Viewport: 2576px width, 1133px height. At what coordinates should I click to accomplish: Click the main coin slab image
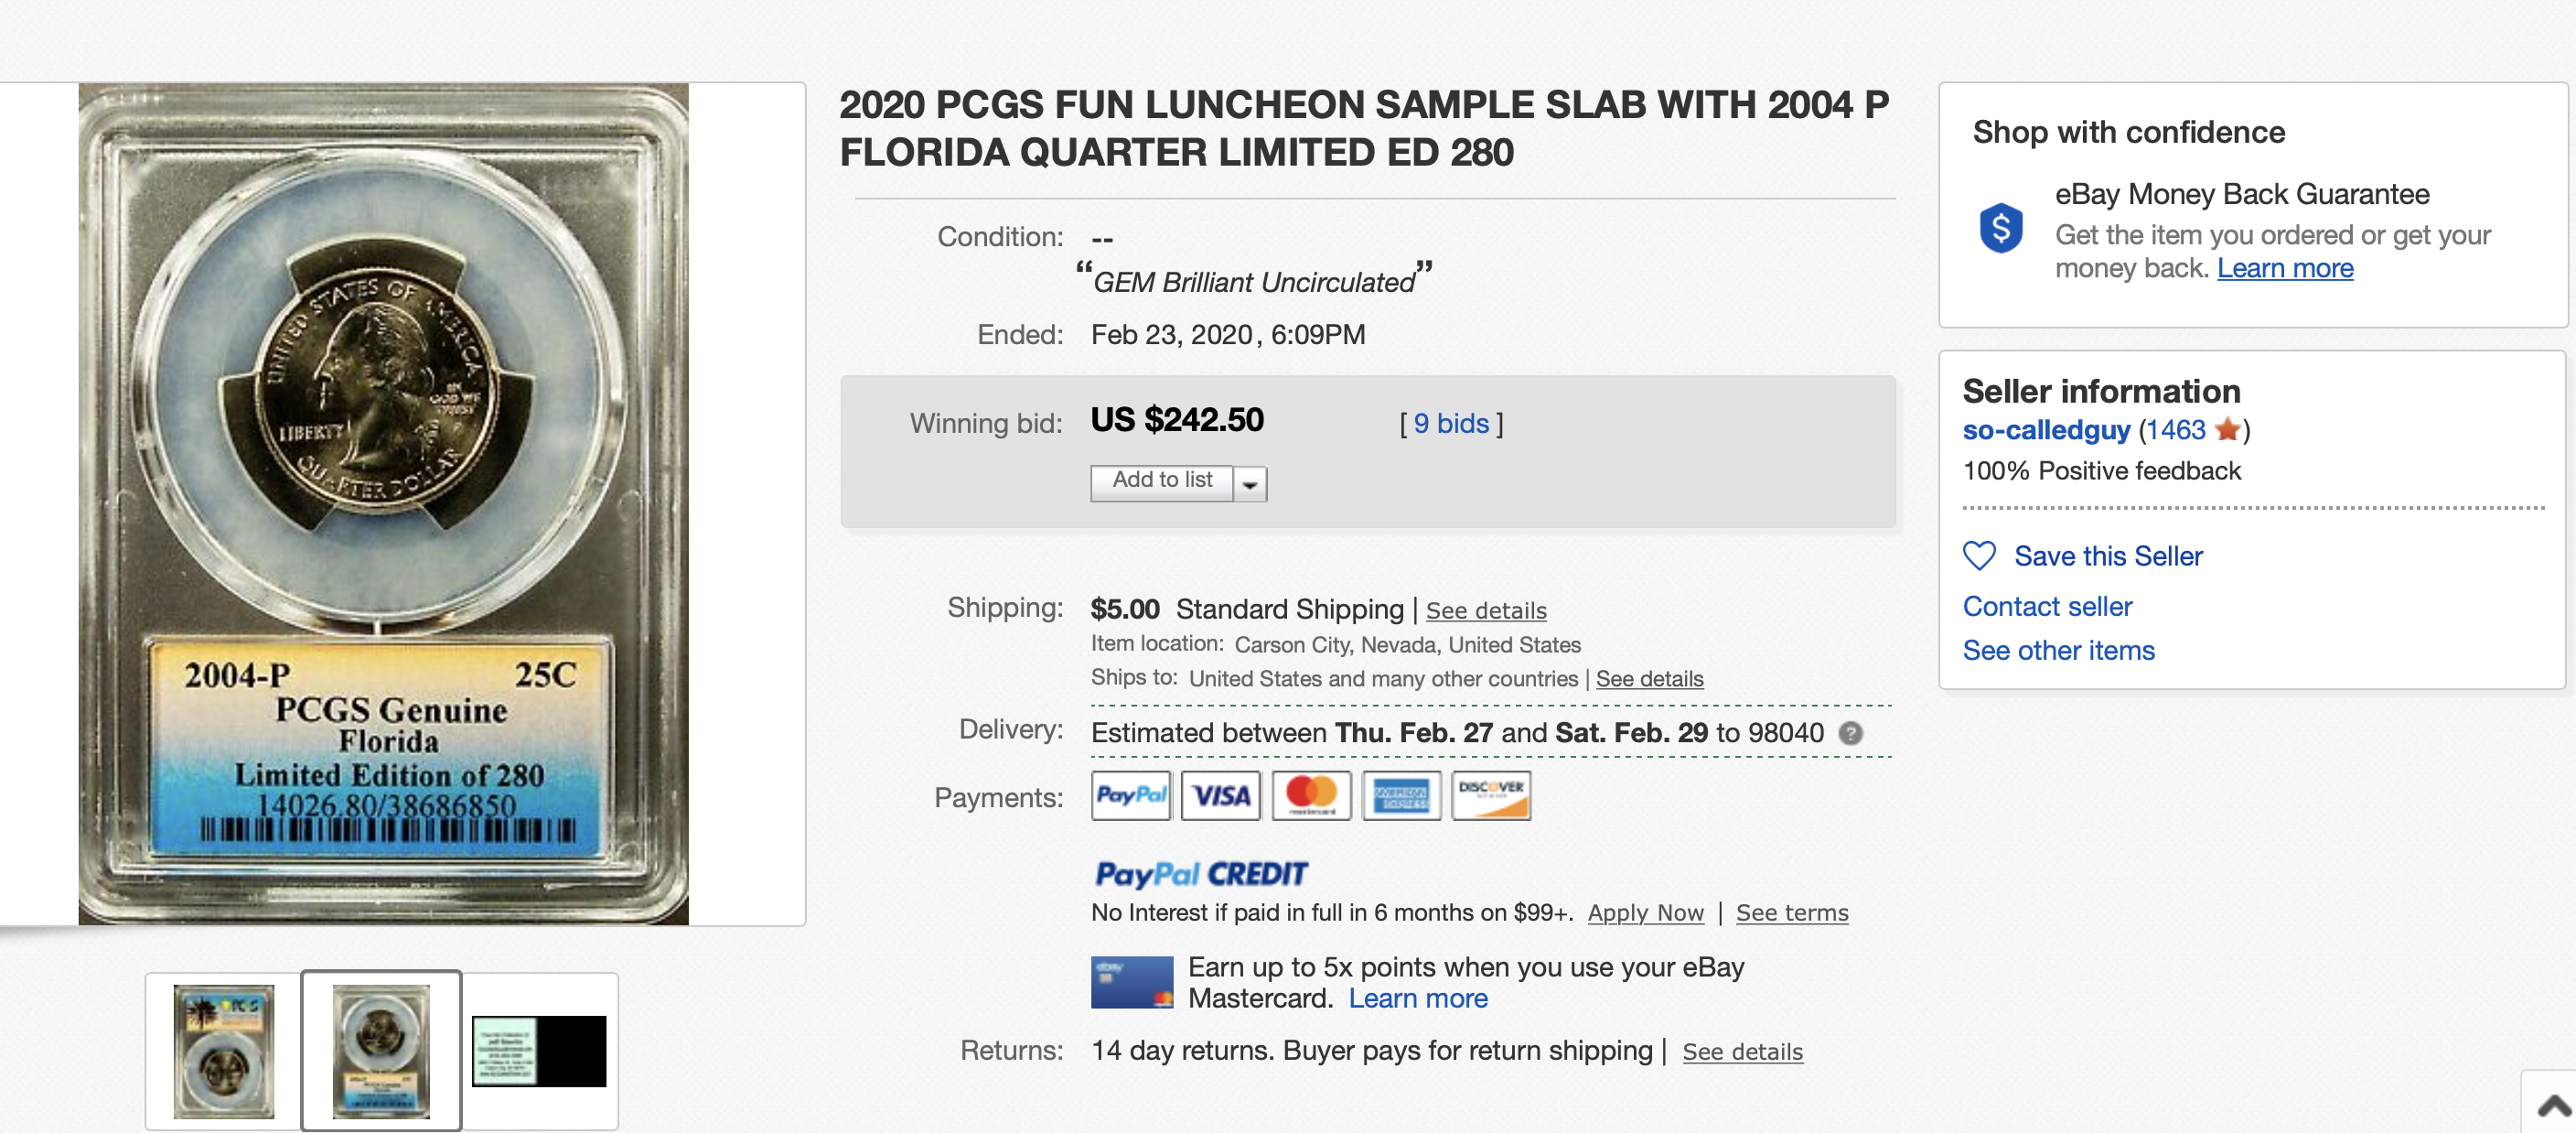click(x=383, y=503)
